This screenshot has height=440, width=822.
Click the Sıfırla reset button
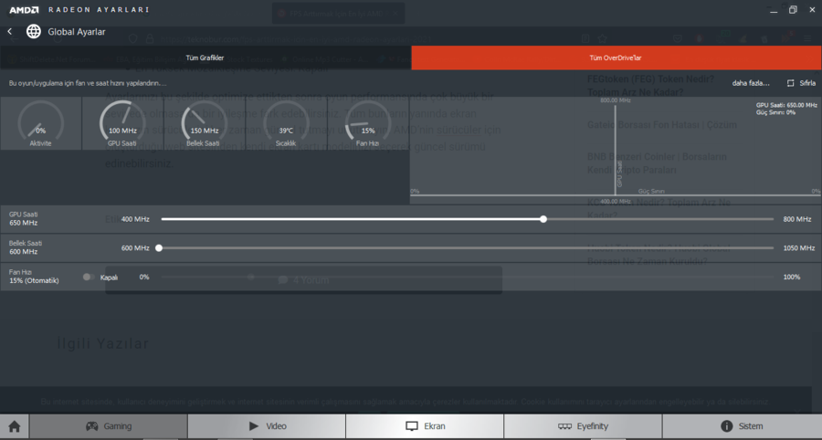pos(801,83)
